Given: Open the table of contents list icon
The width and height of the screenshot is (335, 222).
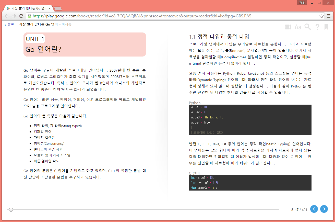Looking at the screenshot, I should tap(288, 27).
